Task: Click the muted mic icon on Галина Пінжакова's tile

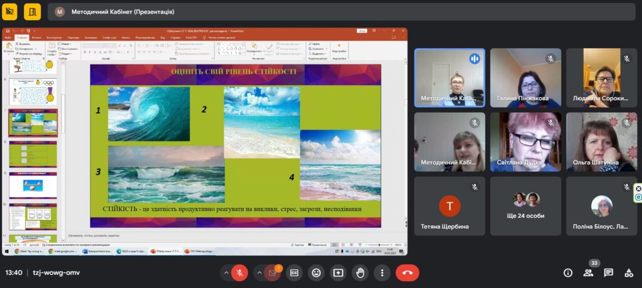Action: 550,59
